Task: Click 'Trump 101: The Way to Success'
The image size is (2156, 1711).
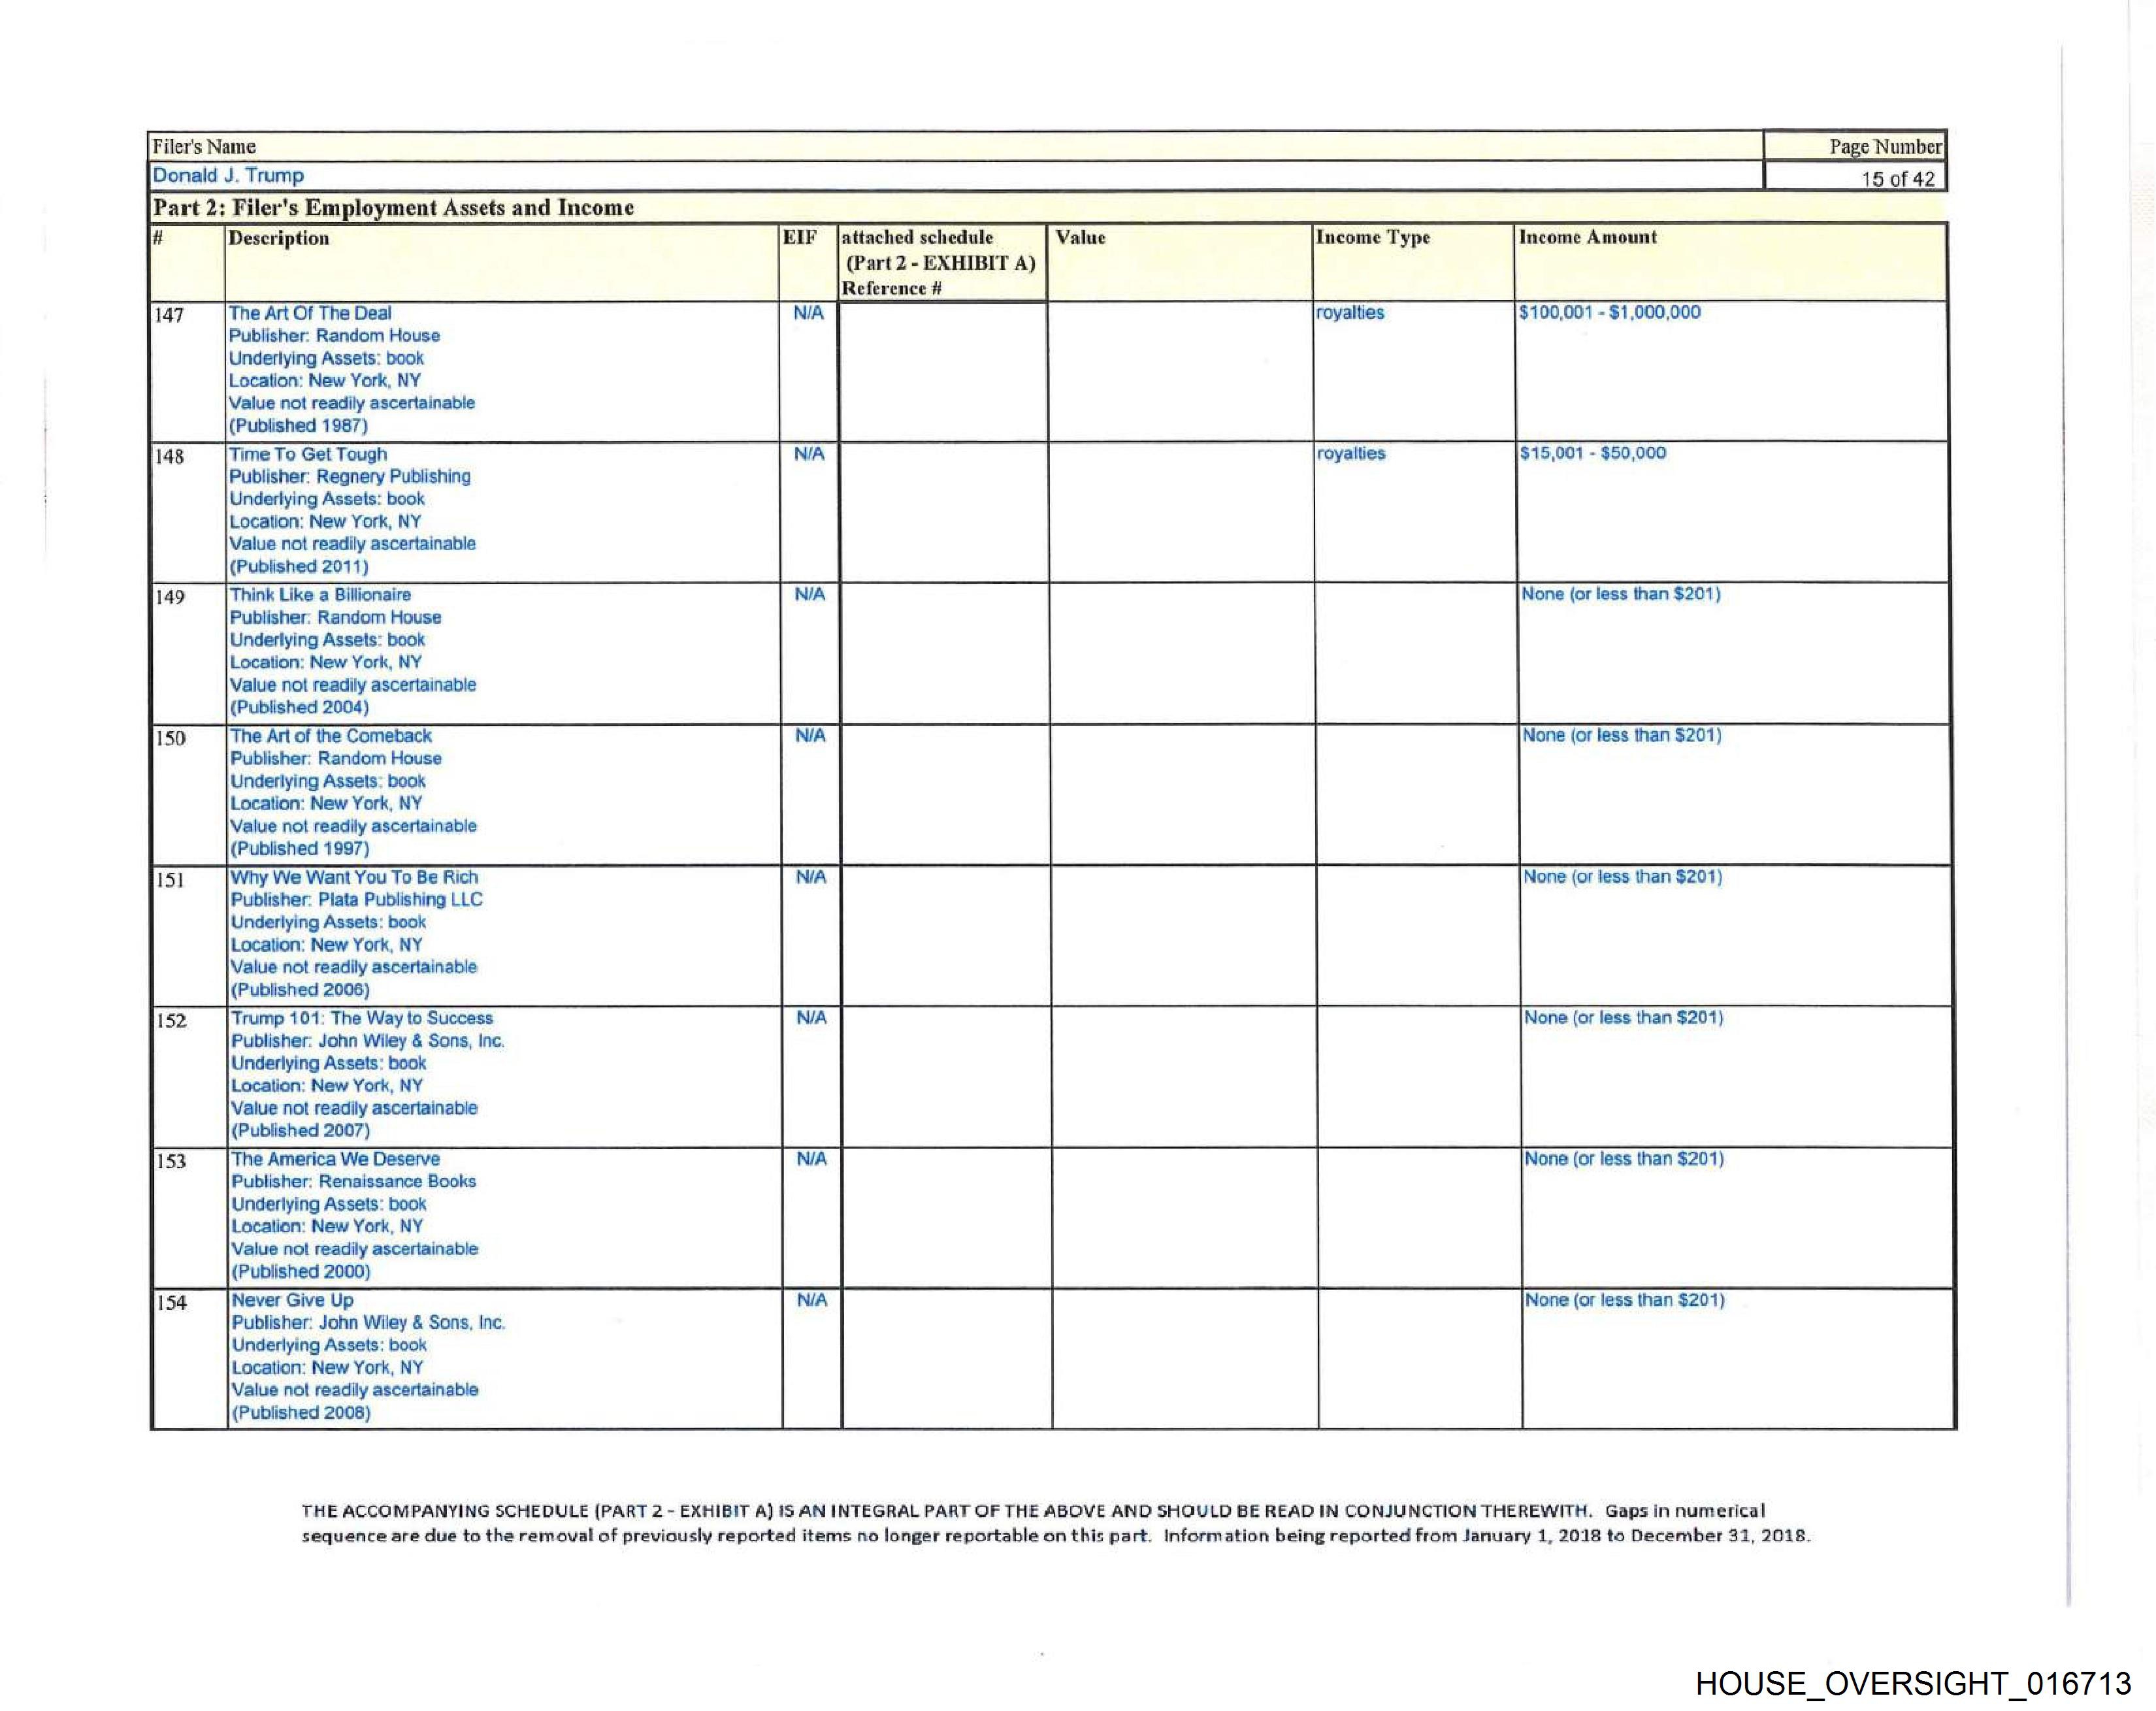Action: (x=362, y=1018)
